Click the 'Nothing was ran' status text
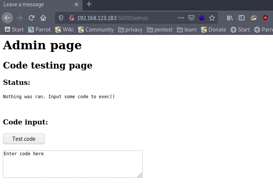This screenshot has width=273, height=186. pyautogui.click(x=59, y=97)
